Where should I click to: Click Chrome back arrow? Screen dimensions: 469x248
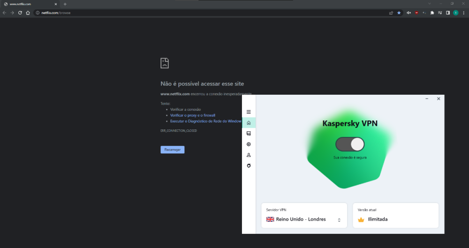pyautogui.click(x=4, y=13)
